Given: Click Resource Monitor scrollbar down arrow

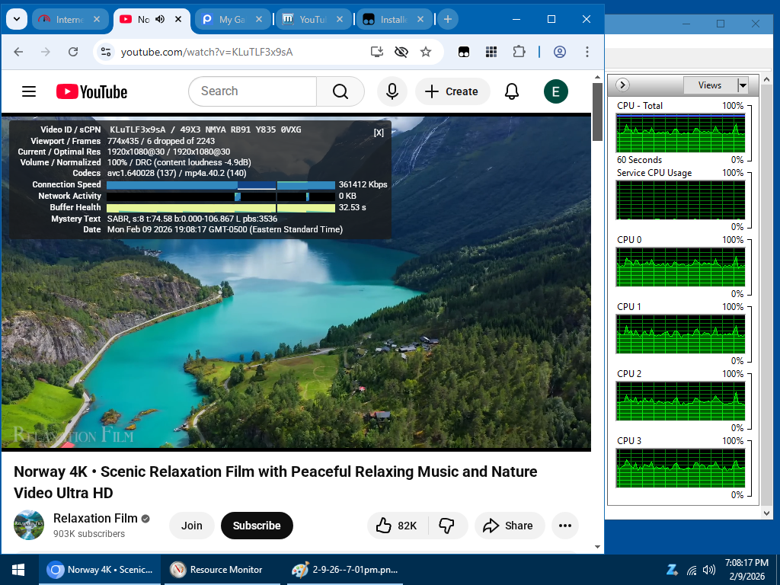Looking at the screenshot, I should (x=766, y=513).
